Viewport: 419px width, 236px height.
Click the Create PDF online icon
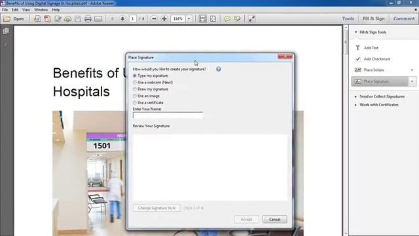click(x=37, y=19)
